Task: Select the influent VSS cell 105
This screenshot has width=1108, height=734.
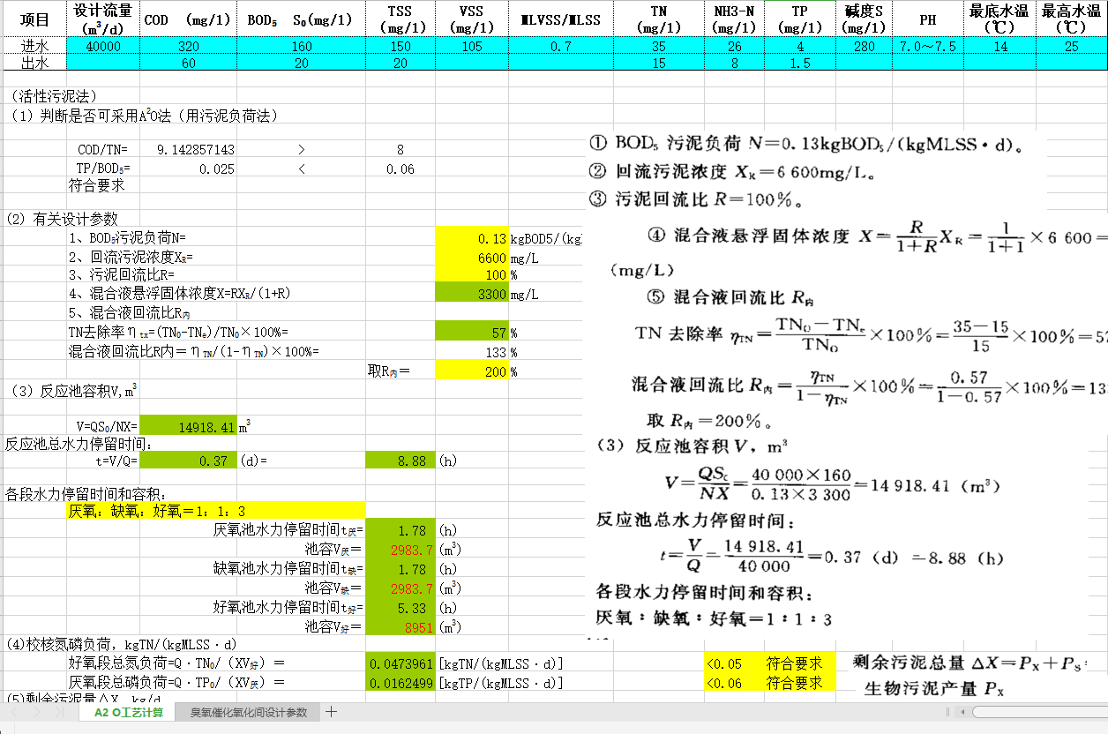Action: [472, 46]
